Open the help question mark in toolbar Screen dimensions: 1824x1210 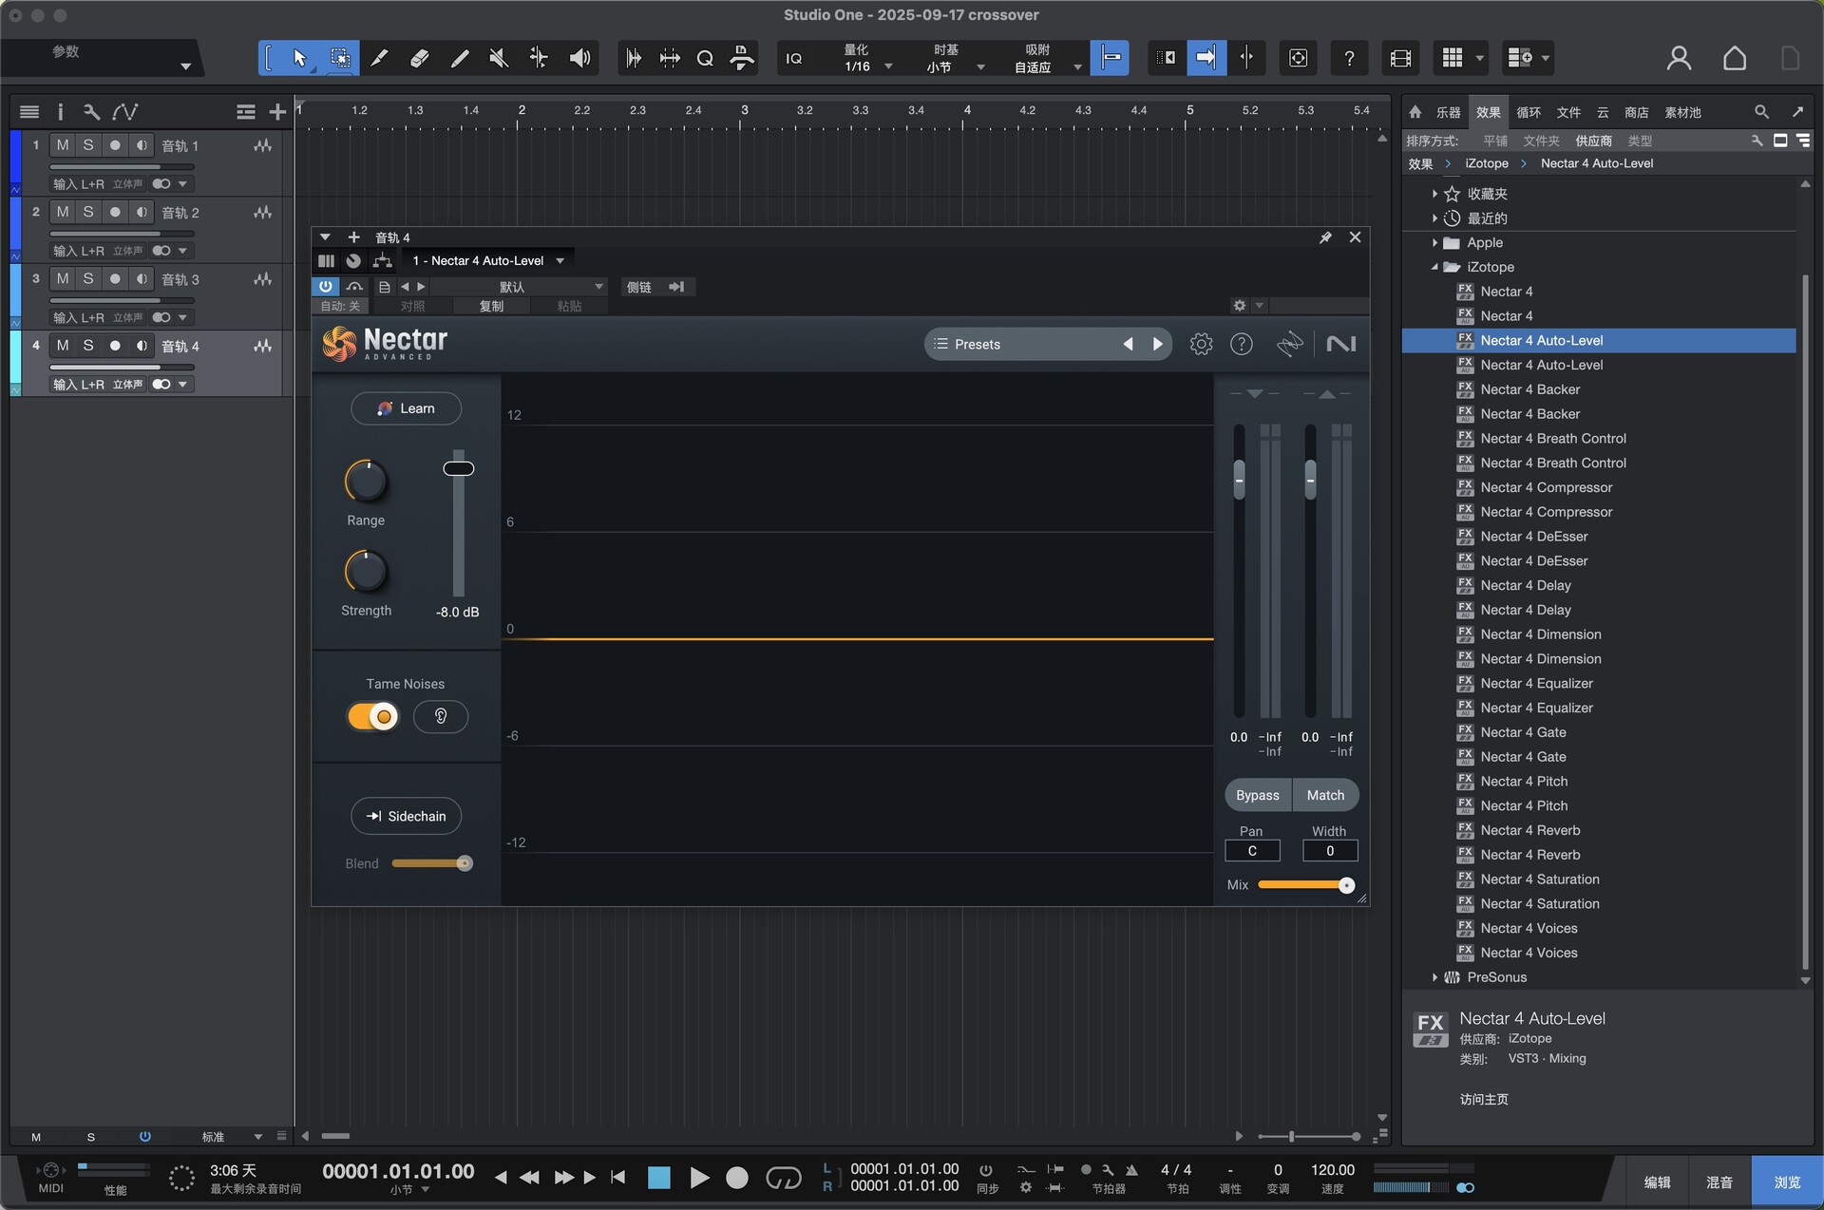tap(1349, 59)
